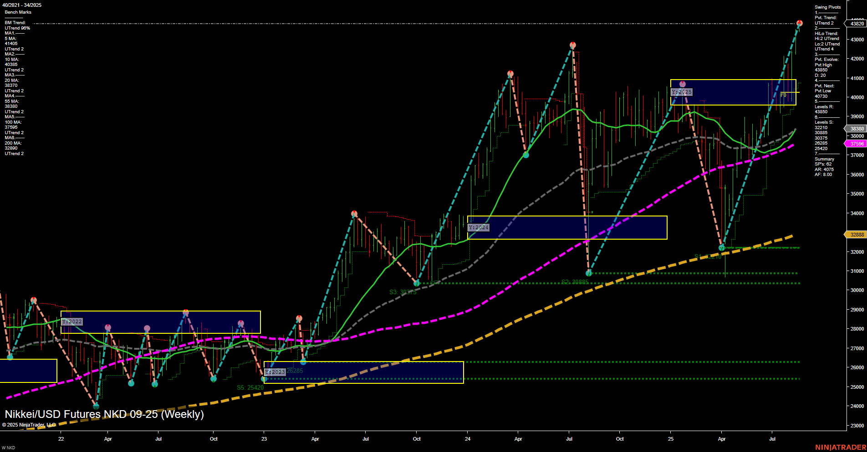Click the Swing Pivots panel heading
This screenshot has height=452, width=867.
coord(827,7)
